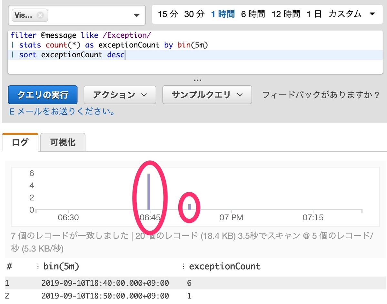Click the exceptionCount column header
Viewport: 387px width, 304px height.
click(x=225, y=266)
